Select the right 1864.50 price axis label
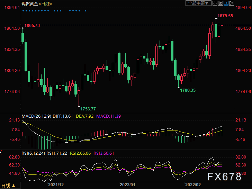252x189 pixels. [x=243, y=28]
